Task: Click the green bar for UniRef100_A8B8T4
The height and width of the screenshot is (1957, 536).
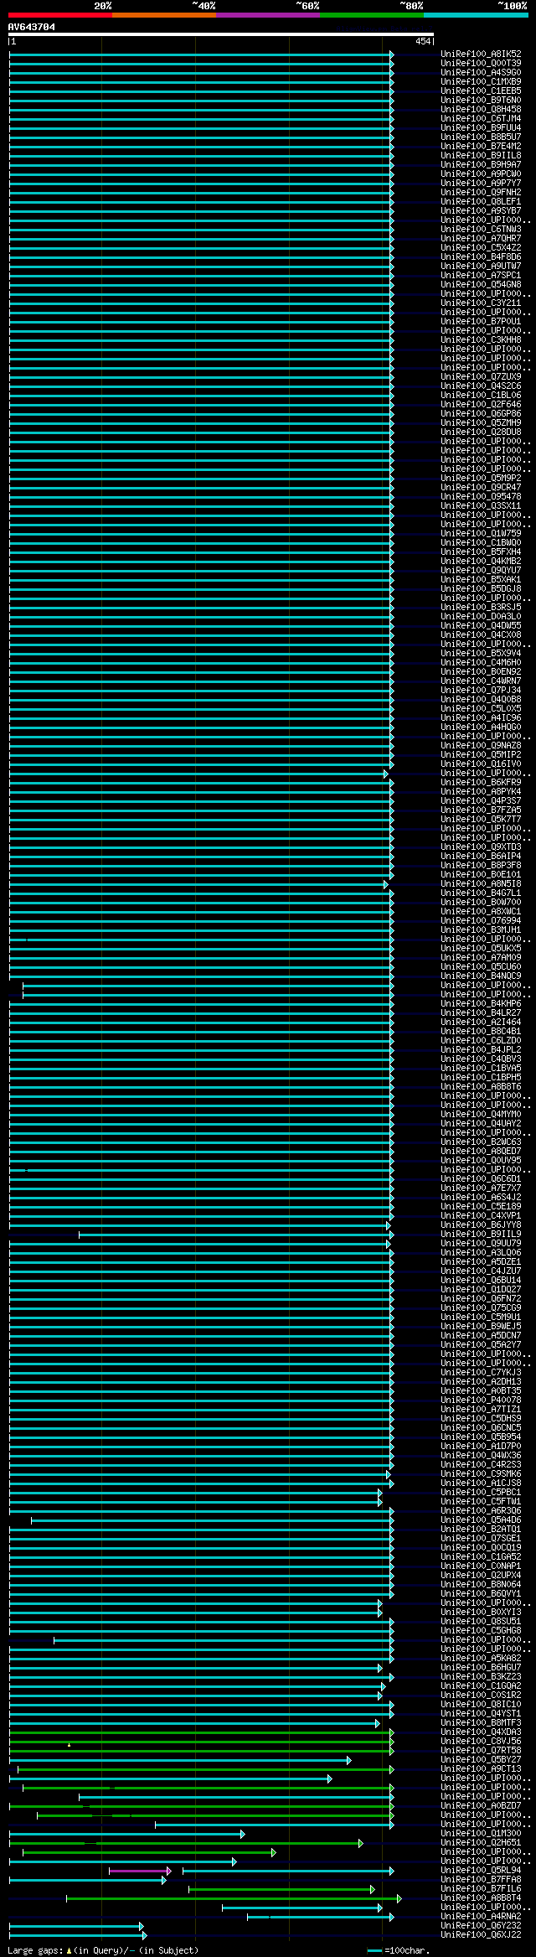Action: (x=233, y=1898)
